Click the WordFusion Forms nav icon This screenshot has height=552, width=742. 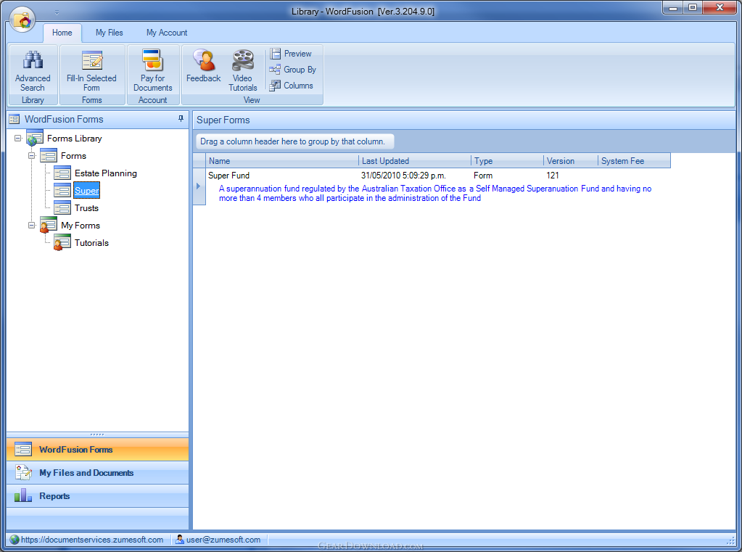pos(23,449)
